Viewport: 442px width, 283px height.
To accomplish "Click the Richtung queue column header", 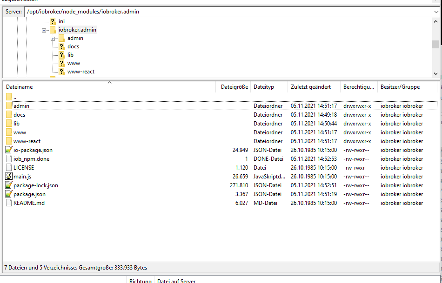I will point(140,281).
